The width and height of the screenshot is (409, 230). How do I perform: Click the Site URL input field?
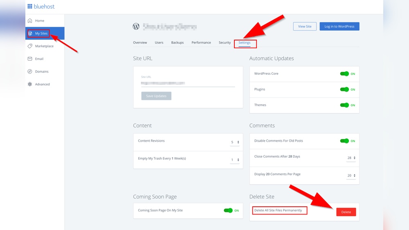(188, 83)
